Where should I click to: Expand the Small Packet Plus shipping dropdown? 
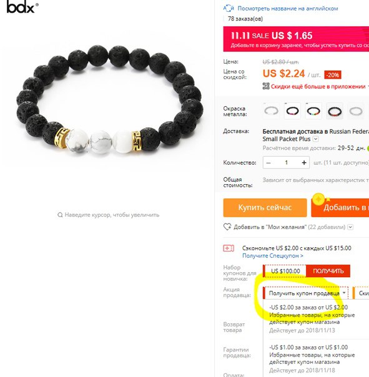(315, 139)
